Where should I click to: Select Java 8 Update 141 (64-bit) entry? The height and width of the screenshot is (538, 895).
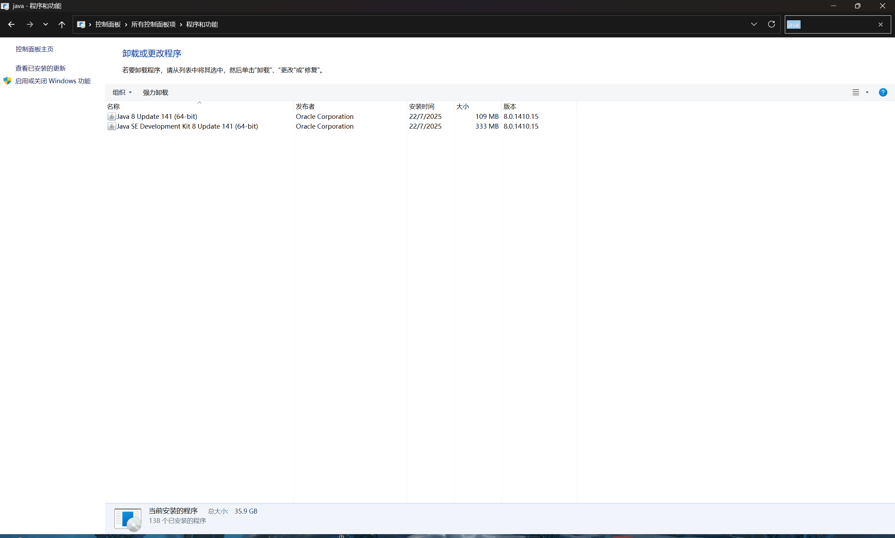click(157, 116)
